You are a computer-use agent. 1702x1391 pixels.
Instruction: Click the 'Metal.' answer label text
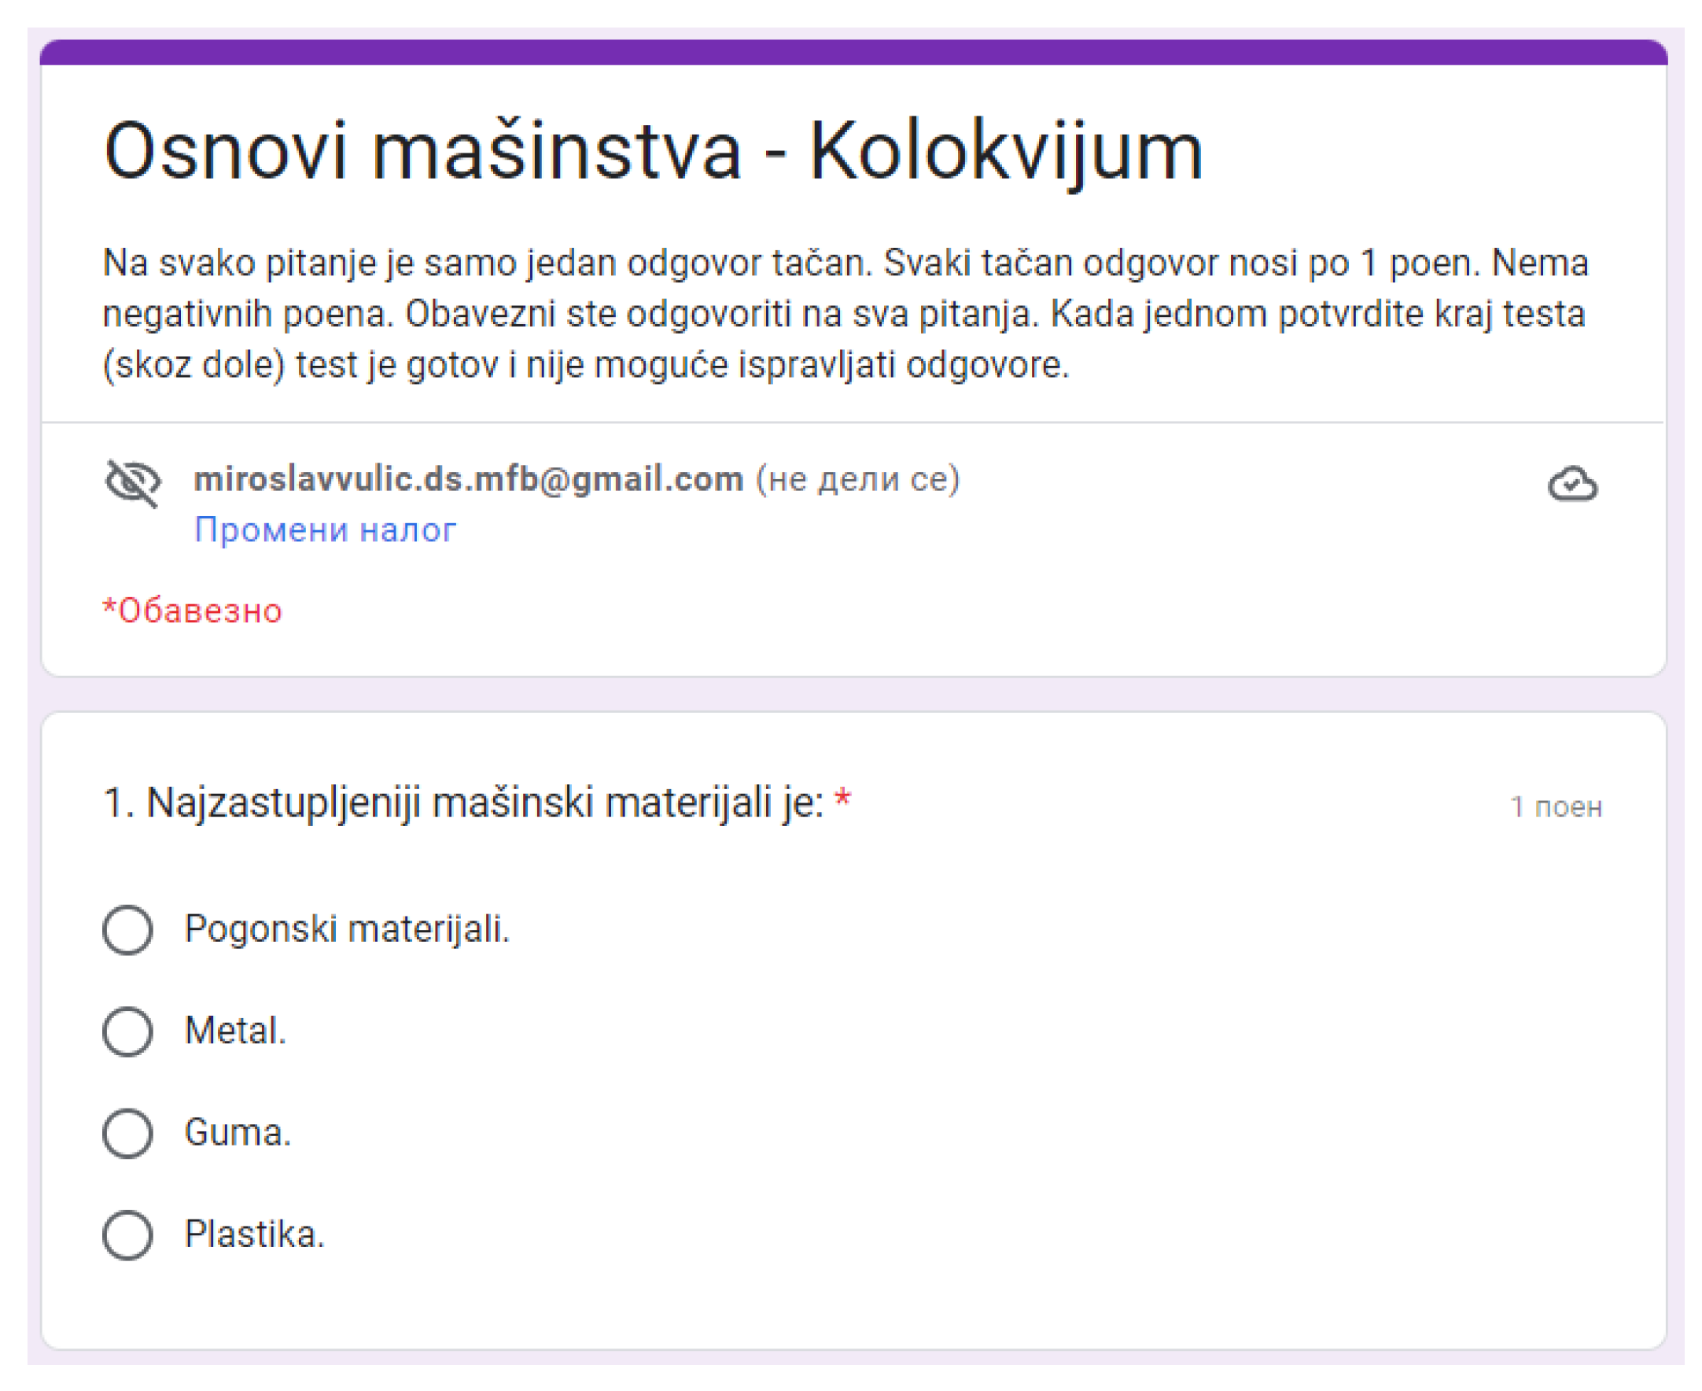(235, 1031)
